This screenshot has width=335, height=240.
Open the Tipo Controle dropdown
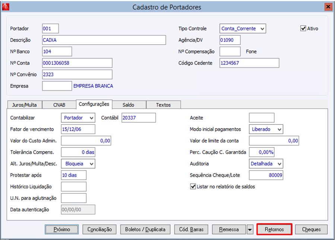[x=243, y=29]
